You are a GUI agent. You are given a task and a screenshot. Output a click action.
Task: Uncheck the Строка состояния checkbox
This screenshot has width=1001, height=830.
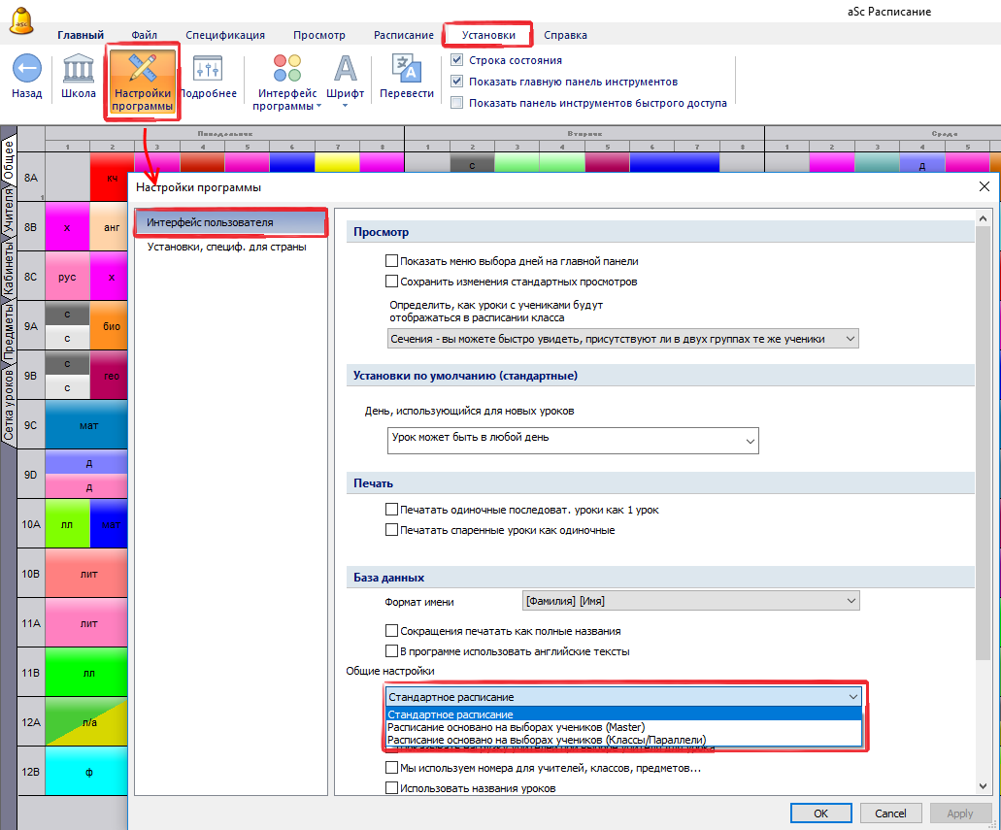[x=457, y=60]
